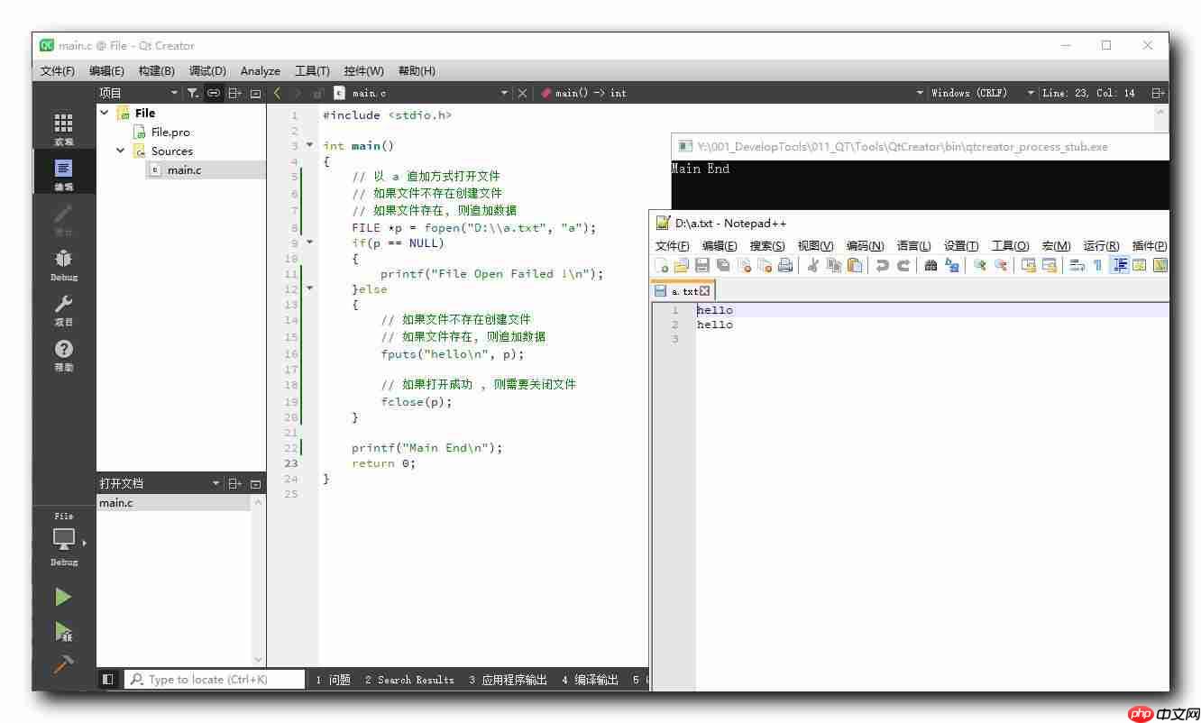The image size is (1201, 723).
Task: Toggle the sidebar visibility button beside locator
Action: (108, 680)
